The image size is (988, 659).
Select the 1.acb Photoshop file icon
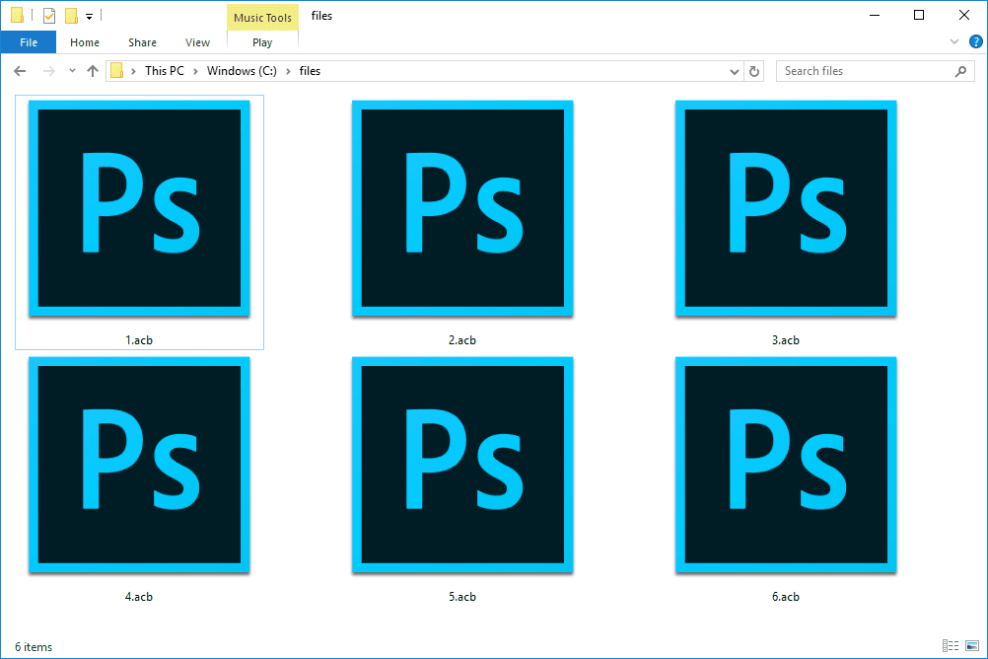click(x=139, y=208)
